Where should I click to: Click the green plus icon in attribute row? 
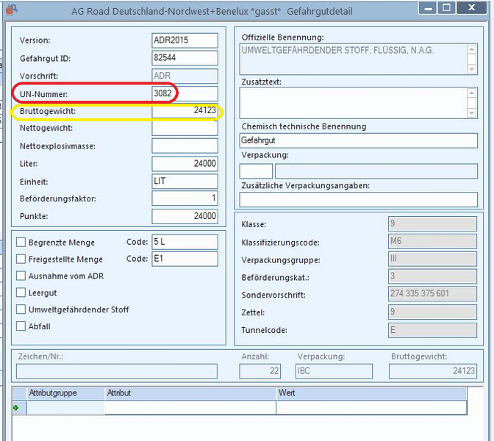15,408
